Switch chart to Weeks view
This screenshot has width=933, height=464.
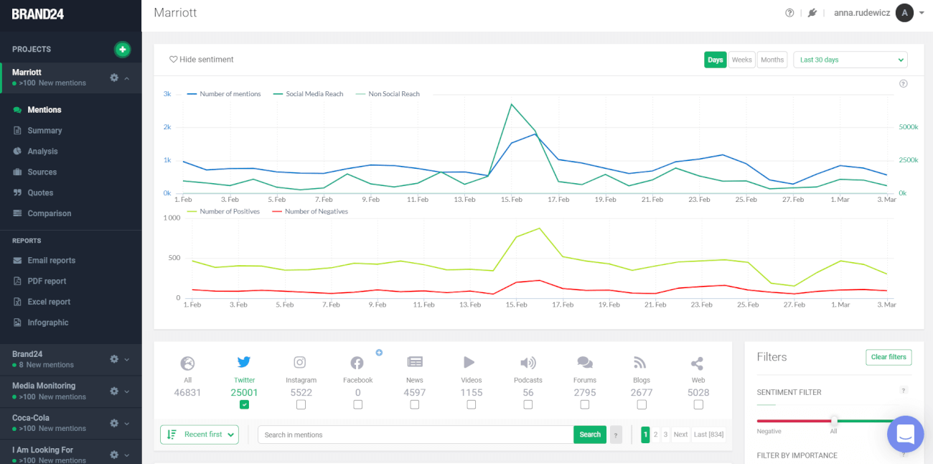741,60
